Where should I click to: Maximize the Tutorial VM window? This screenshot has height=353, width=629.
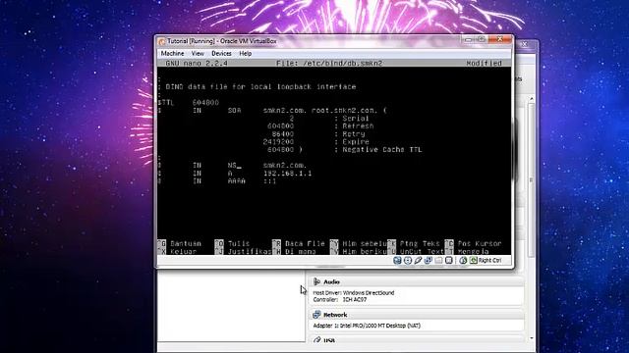482,39
